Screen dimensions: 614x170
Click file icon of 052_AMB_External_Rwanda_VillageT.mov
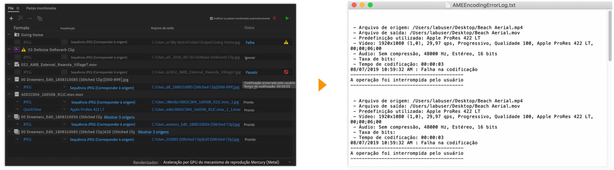(x=17, y=64)
